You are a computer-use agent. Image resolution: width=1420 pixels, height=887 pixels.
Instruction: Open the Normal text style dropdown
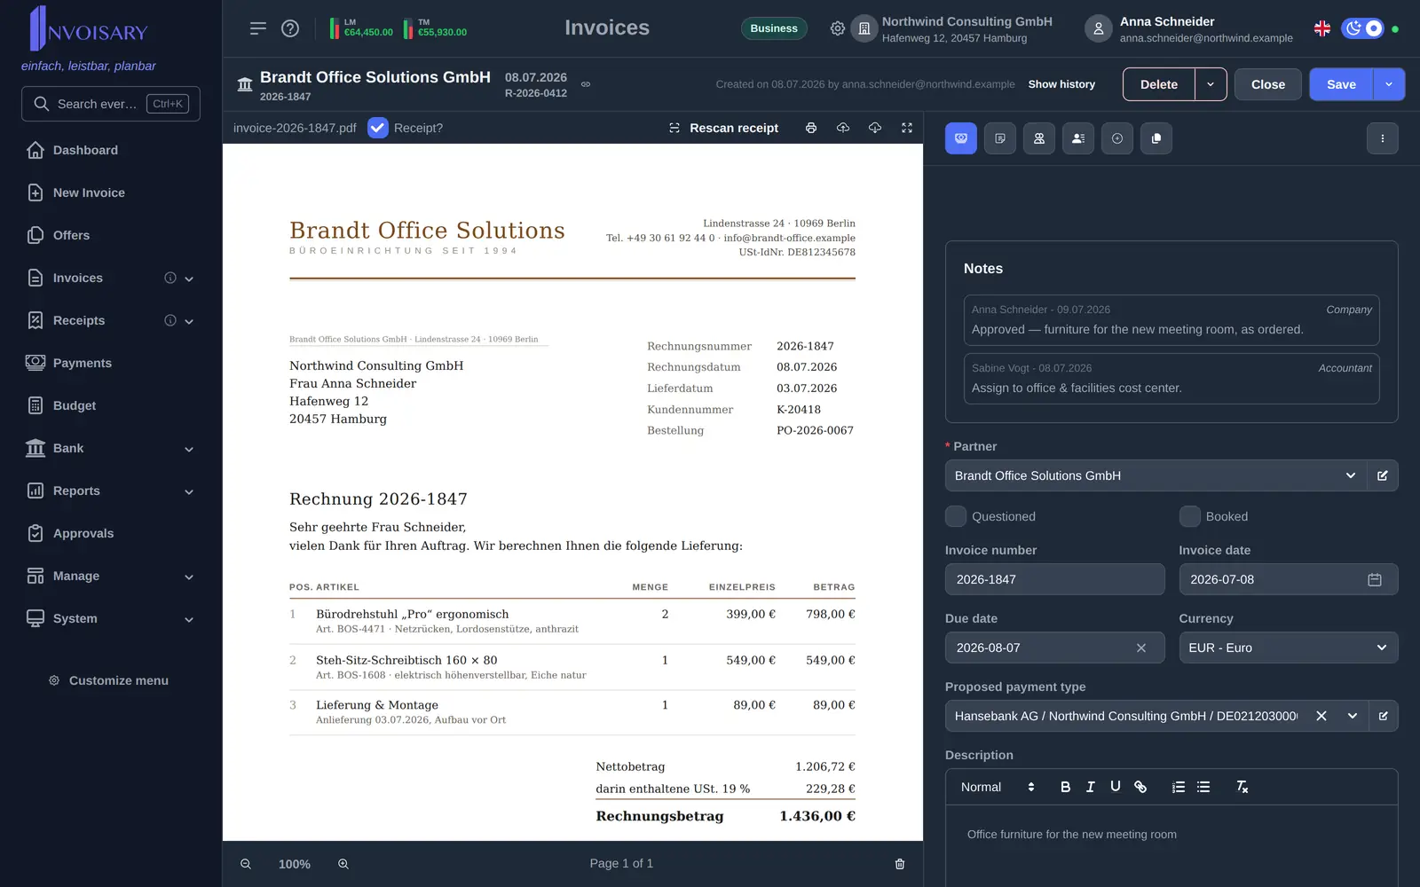998,787
